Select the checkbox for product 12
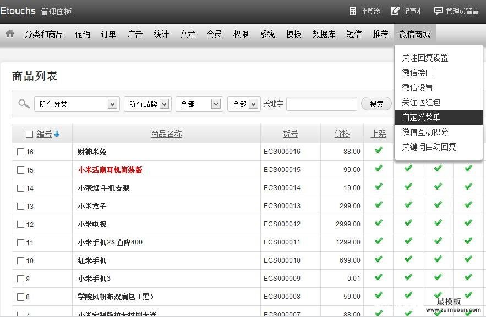This screenshot has width=486, height=317. point(20,225)
